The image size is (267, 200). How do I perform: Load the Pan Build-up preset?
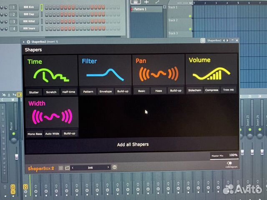[x=176, y=90]
